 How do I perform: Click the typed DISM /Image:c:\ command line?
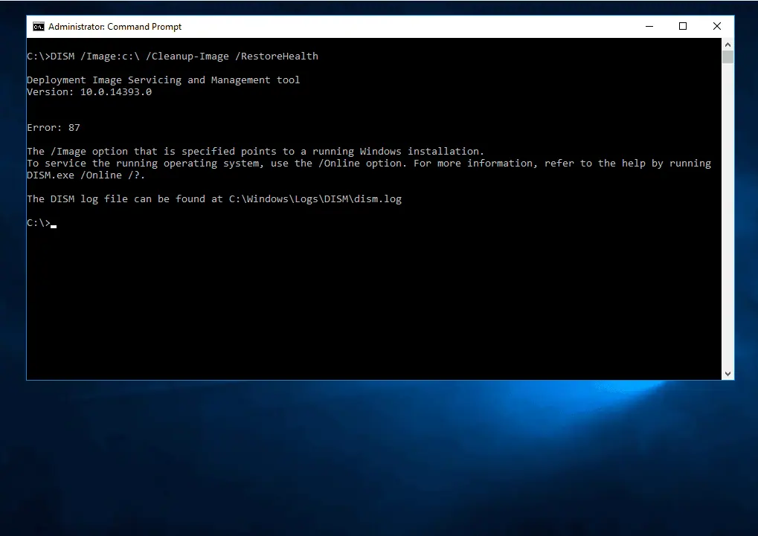point(173,56)
